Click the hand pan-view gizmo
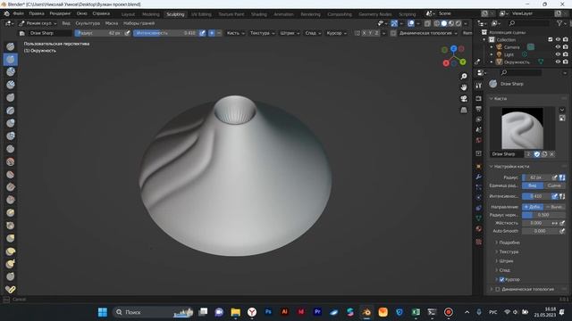Image resolution: width=572 pixels, height=321 pixels. pos(464,87)
